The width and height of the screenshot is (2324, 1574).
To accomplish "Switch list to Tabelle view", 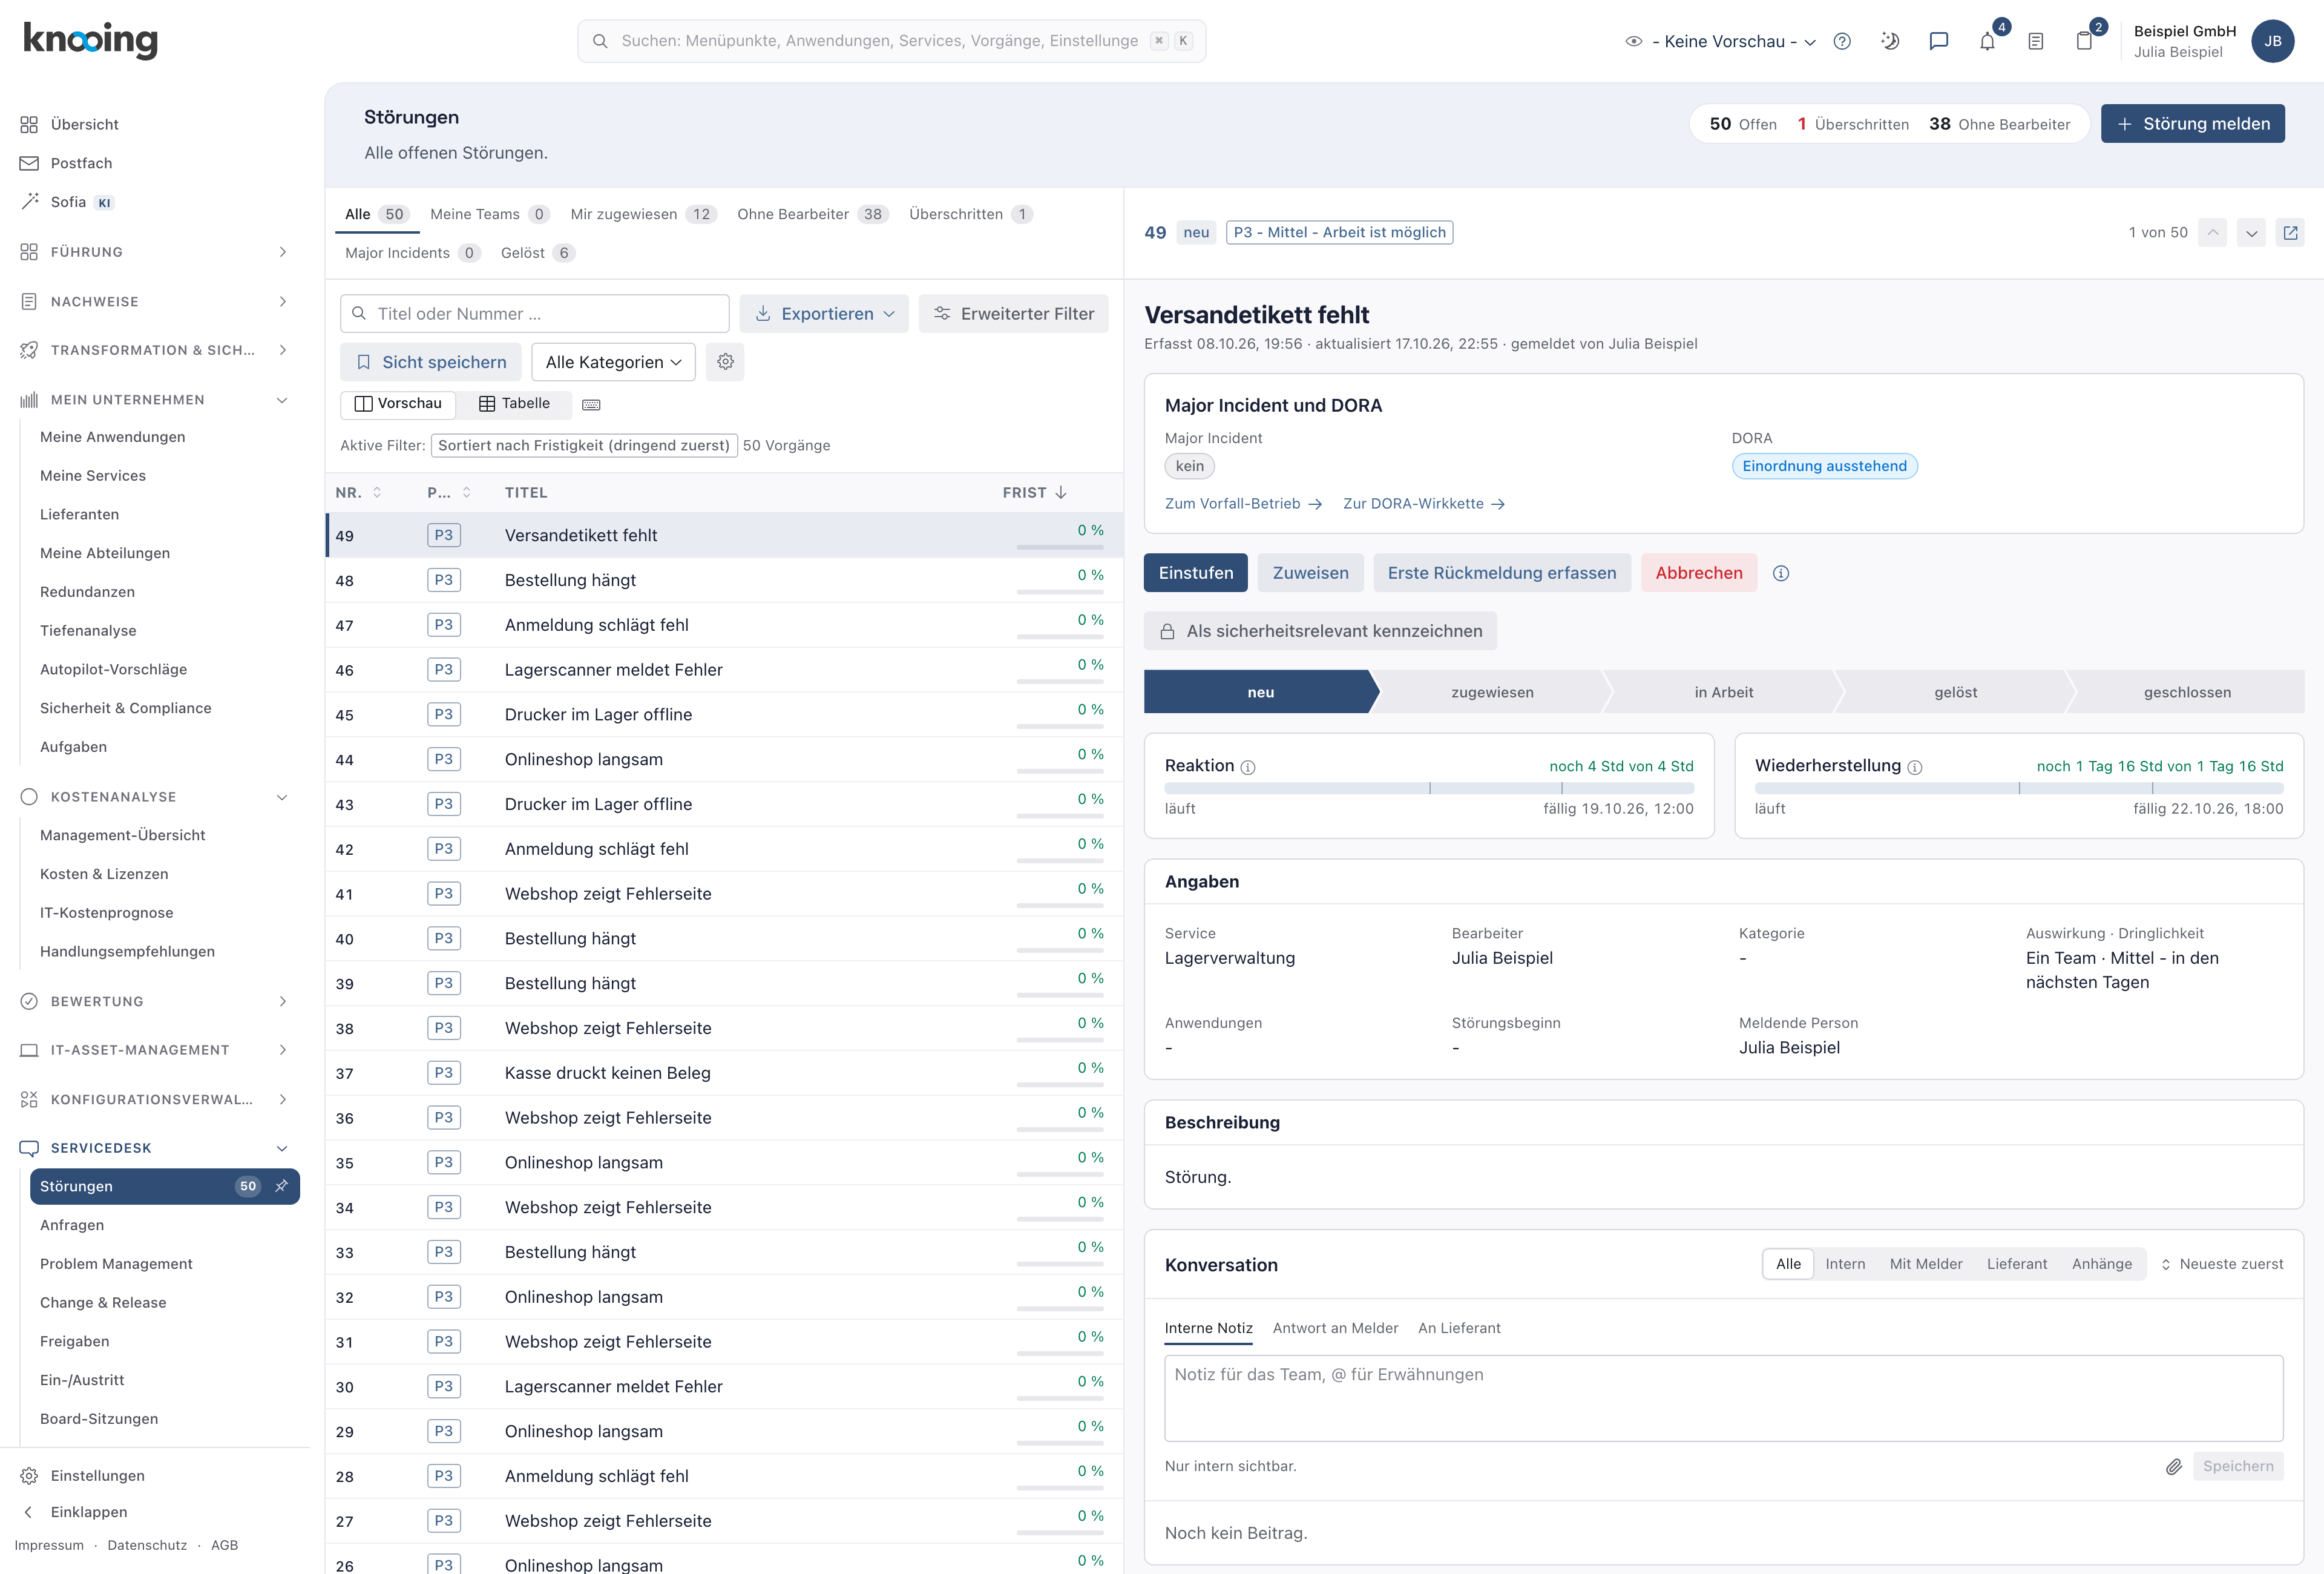I will pyautogui.click(x=515, y=404).
